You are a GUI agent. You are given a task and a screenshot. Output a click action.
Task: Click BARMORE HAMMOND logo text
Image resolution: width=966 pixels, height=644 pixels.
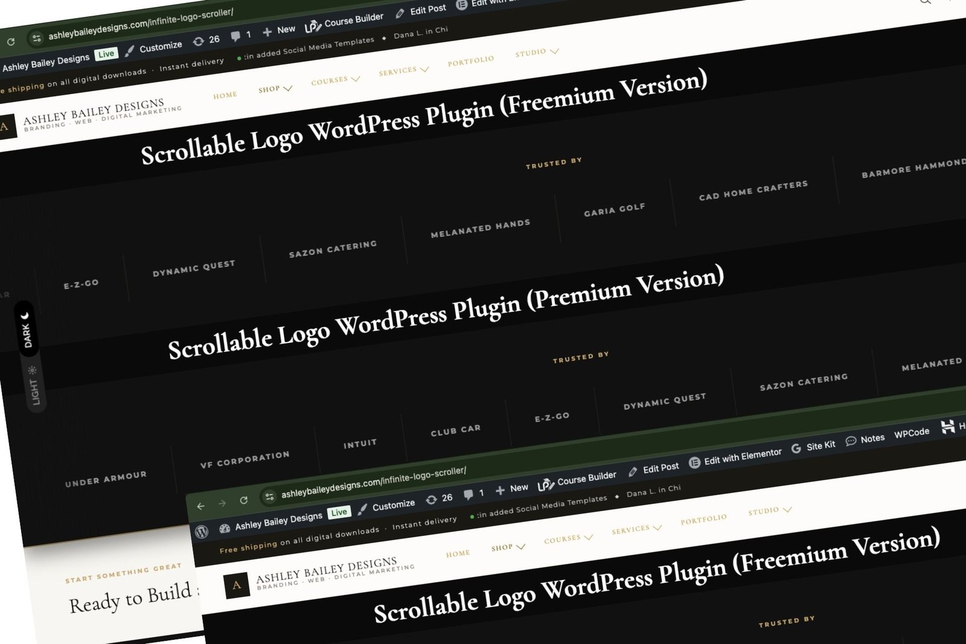coord(913,168)
